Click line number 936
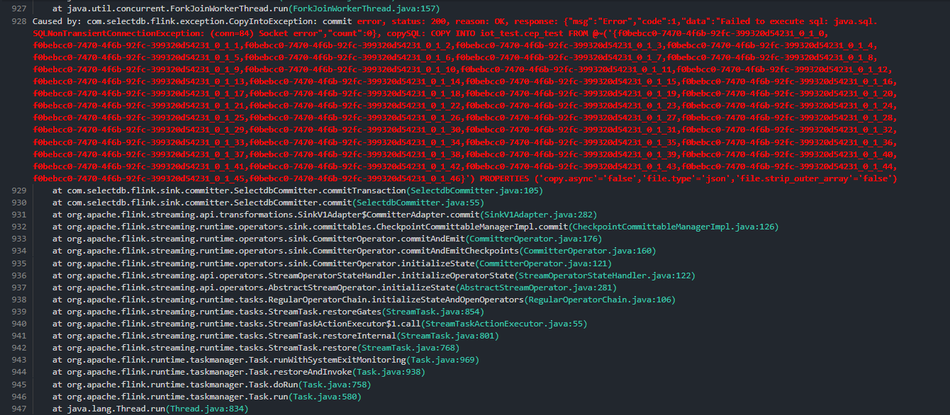This screenshot has width=950, height=415. 18,275
